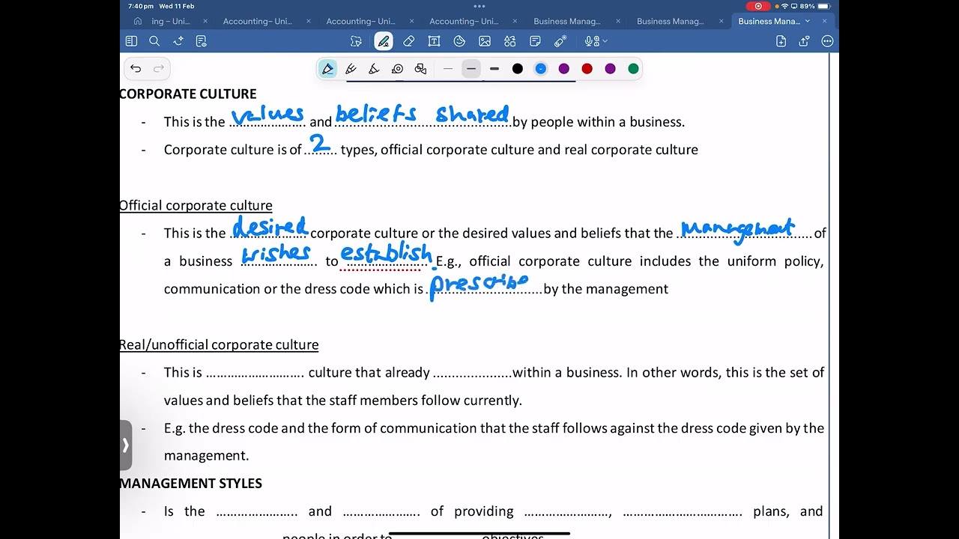959x539 pixels.
Task: Select the Pen tool in top toolbar
Action: click(384, 41)
